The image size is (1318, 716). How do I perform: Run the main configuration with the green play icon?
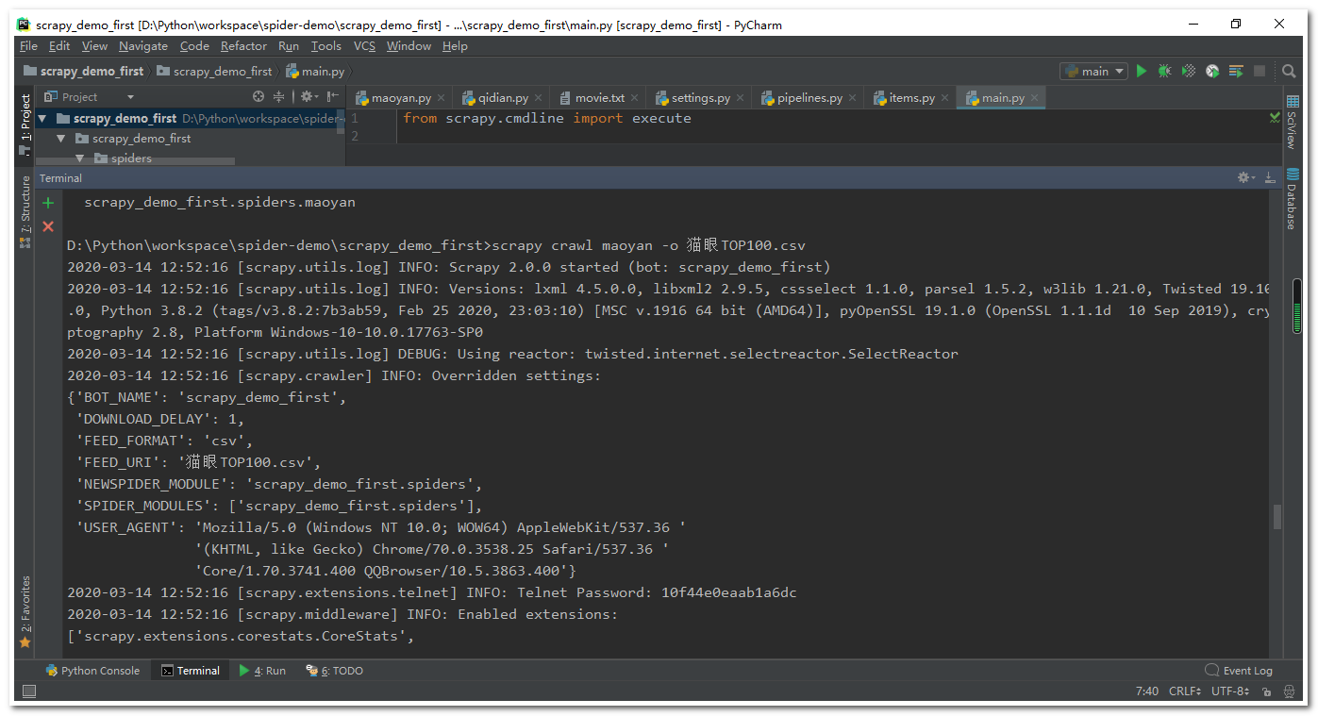click(x=1142, y=71)
